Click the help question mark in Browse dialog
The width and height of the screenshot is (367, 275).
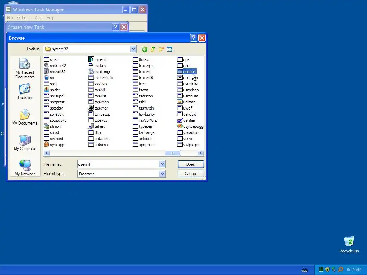pos(194,38)
